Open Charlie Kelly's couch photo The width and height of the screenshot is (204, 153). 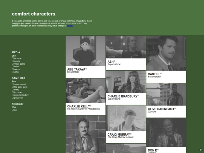coord(85,91)
